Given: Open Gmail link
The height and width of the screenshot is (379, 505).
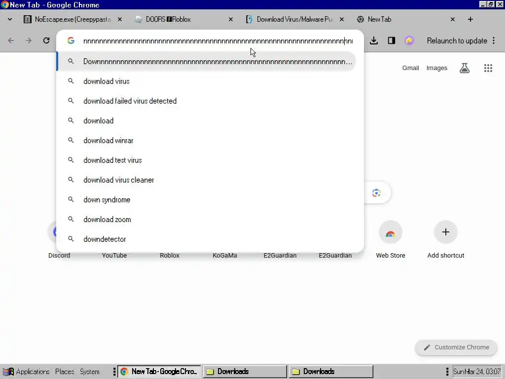Looking at the screenshot, I should coord(410,68).
